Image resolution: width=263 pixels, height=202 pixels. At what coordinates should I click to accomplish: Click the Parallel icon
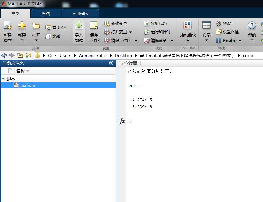coord(218,40)
